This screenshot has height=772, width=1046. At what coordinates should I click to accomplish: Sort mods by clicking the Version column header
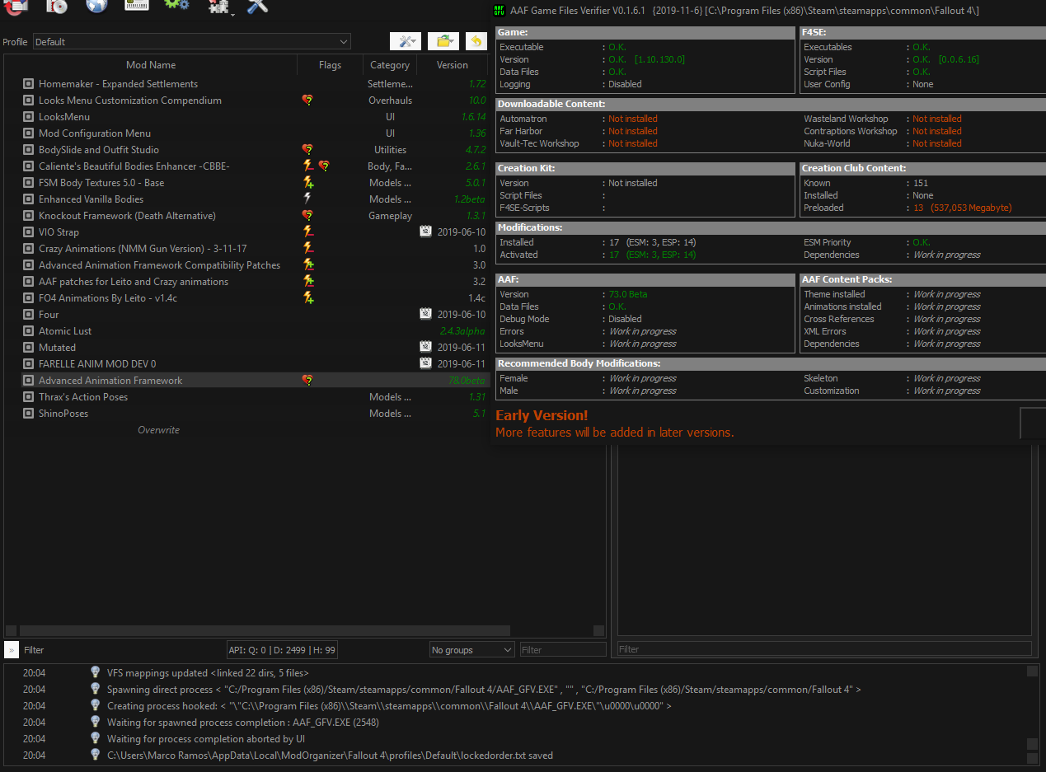pyautogui.click(x=452, y=65)
